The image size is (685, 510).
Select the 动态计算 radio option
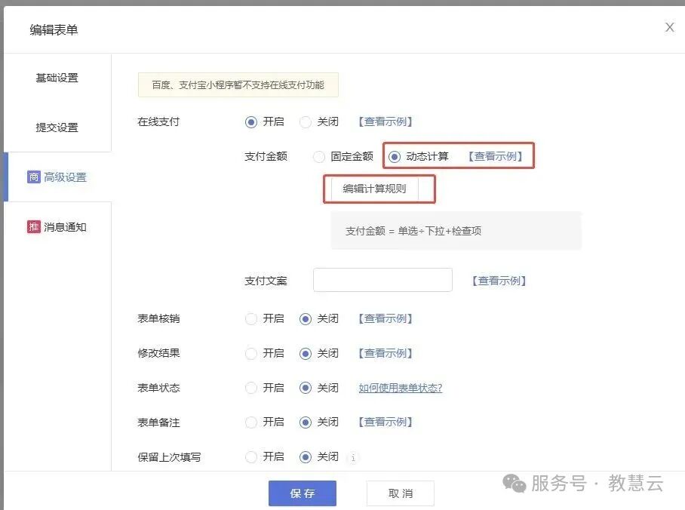coord(395,156)
